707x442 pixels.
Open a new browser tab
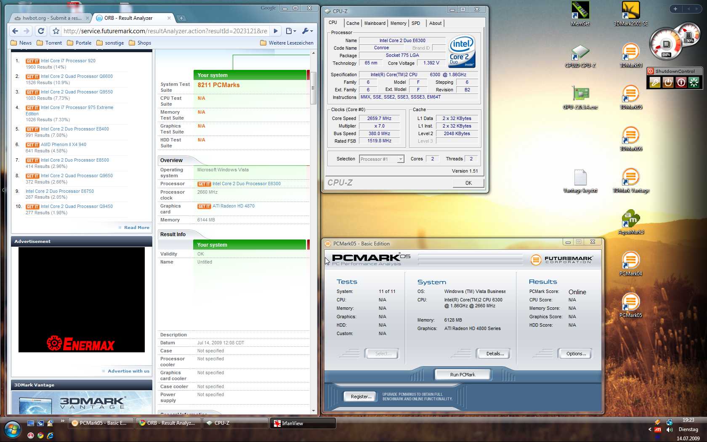pos(181,18)
